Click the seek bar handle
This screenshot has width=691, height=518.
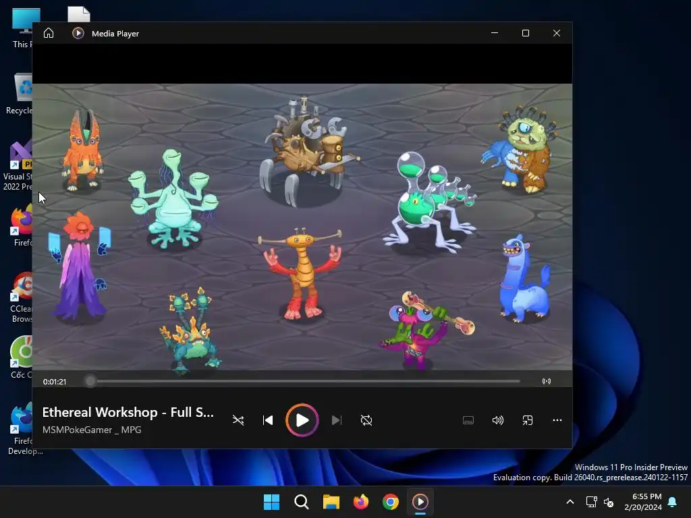[x=90, y=381]
